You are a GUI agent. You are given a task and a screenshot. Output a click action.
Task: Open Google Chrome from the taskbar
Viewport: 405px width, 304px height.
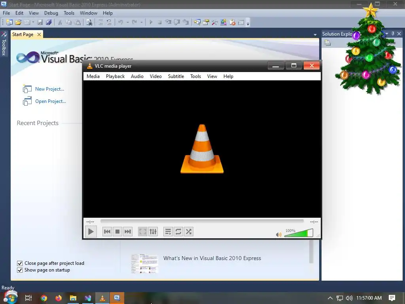[44, 298]
